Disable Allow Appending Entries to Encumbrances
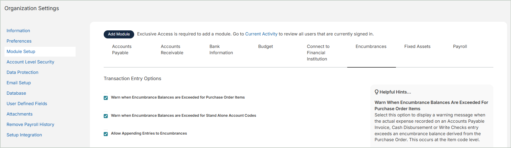511x148 pixels. pos(106,134)
